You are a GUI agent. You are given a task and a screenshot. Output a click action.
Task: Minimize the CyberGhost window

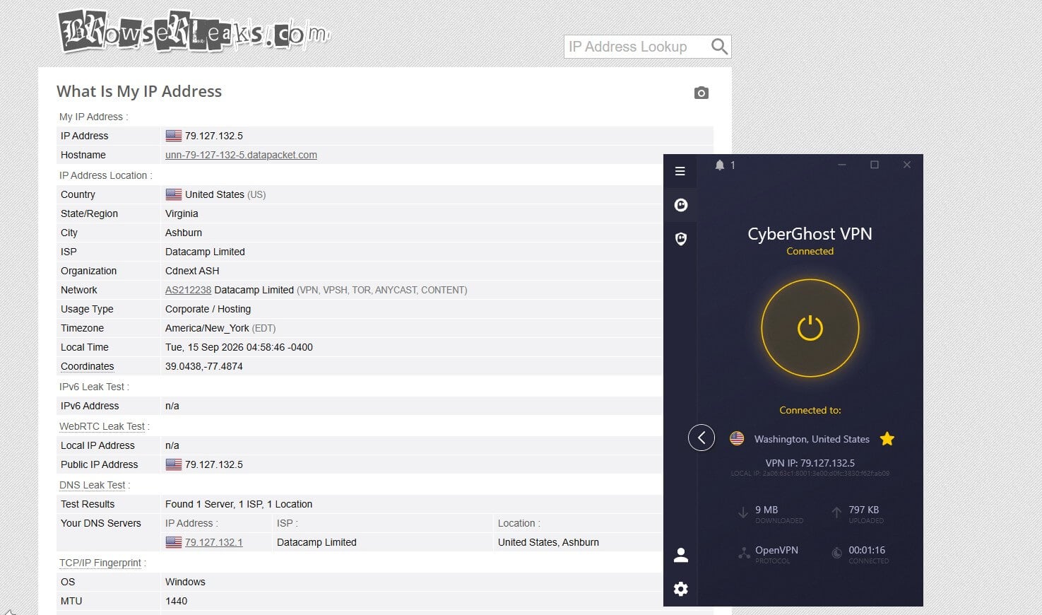841,165
